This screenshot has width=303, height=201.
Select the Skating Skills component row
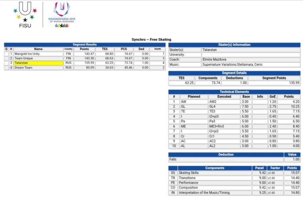(215, 173)
